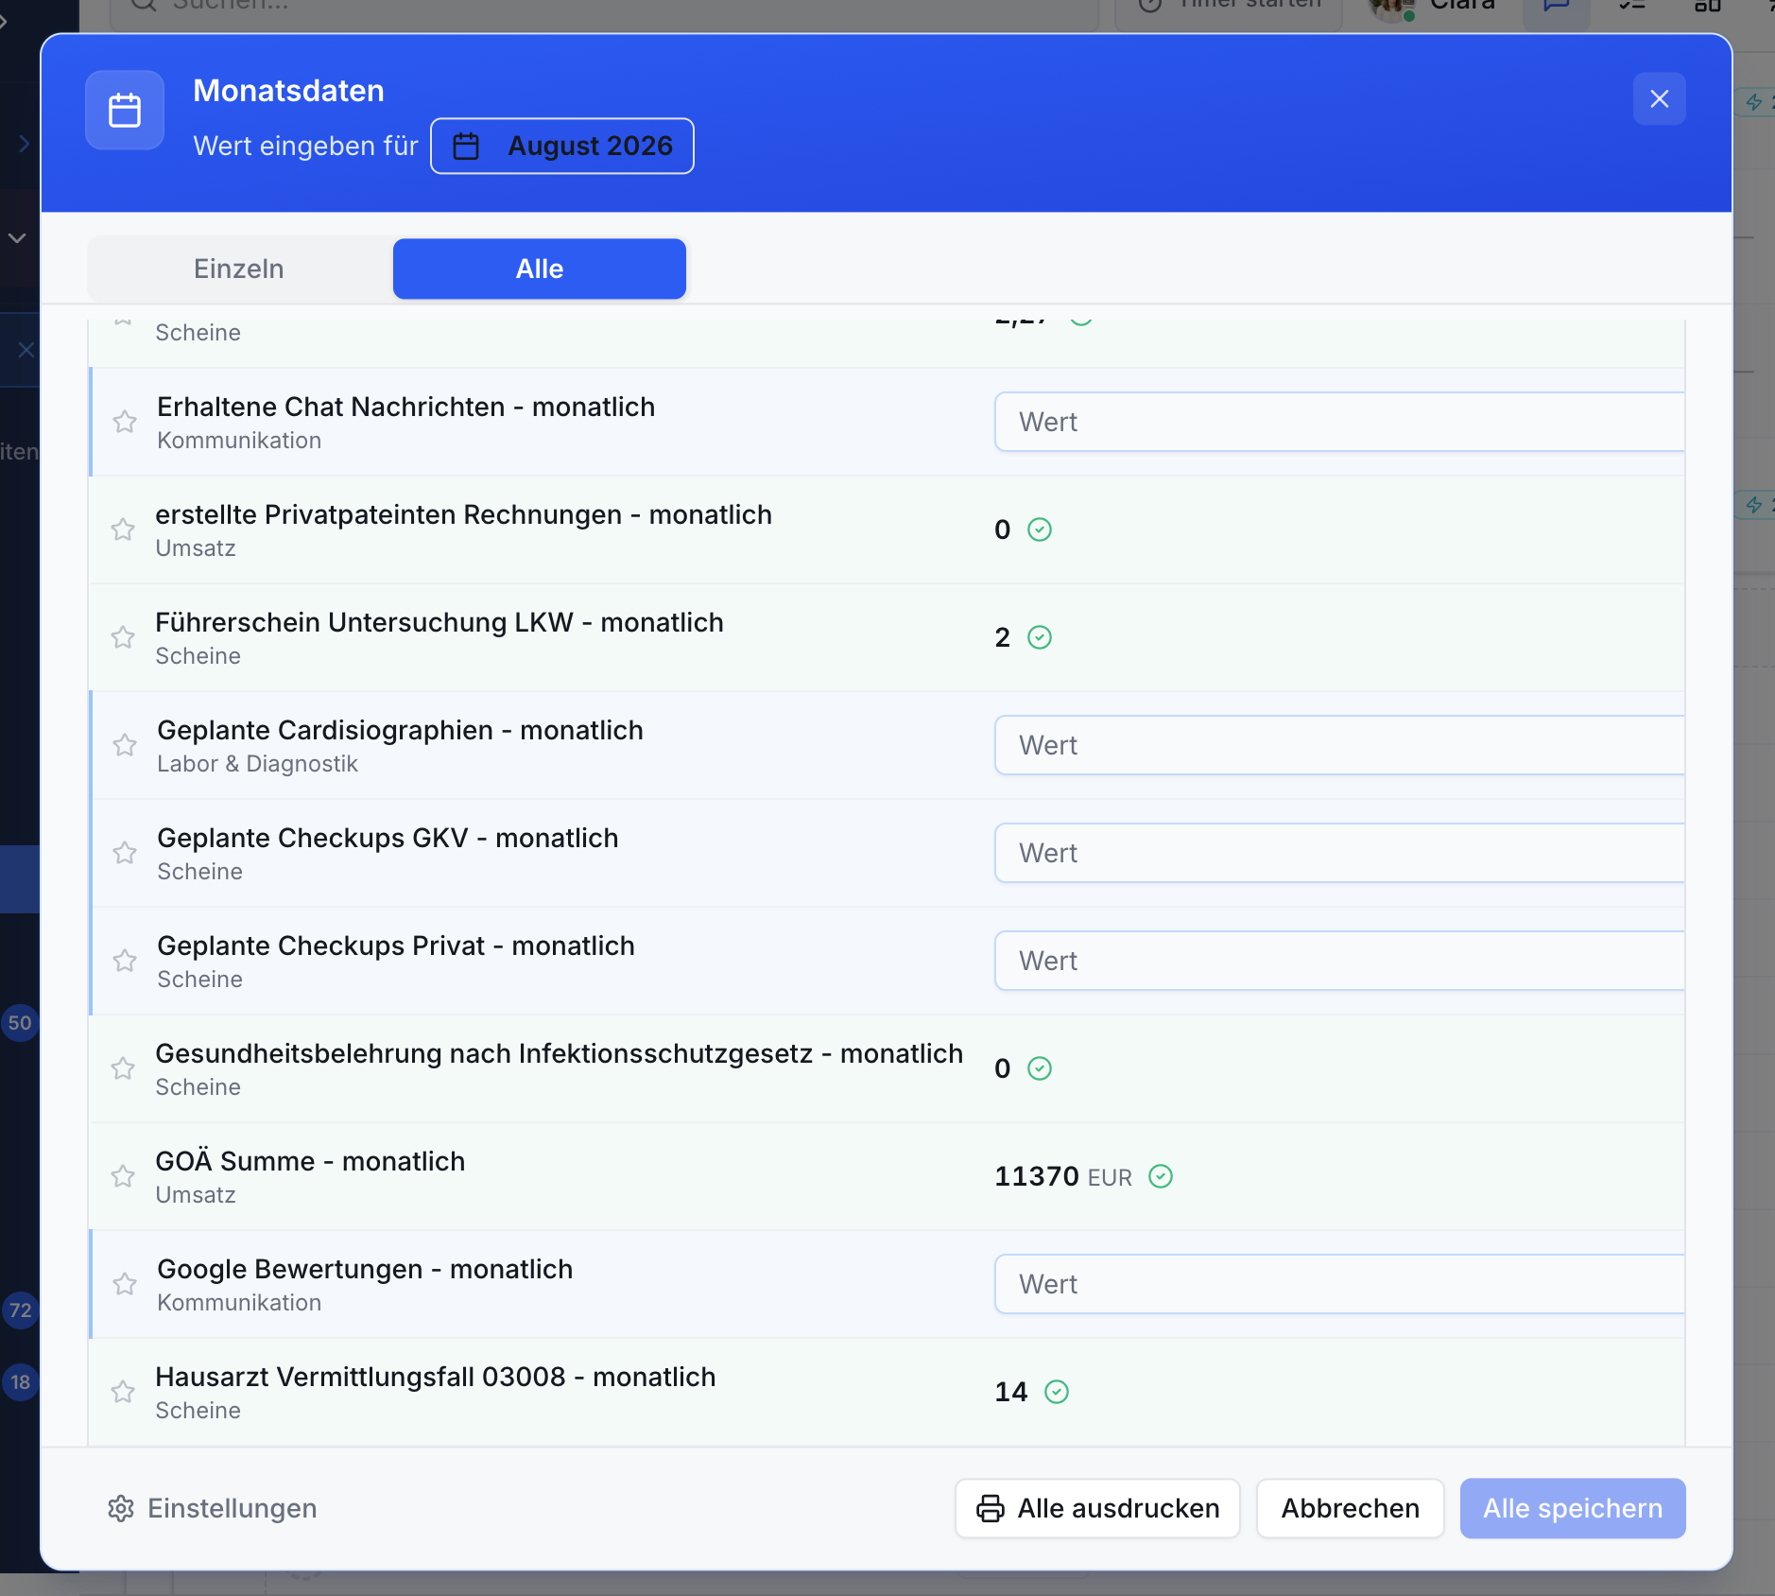Star Hausarzt Vermittlungsfall 03008 row

click(x=123, y=1392)
